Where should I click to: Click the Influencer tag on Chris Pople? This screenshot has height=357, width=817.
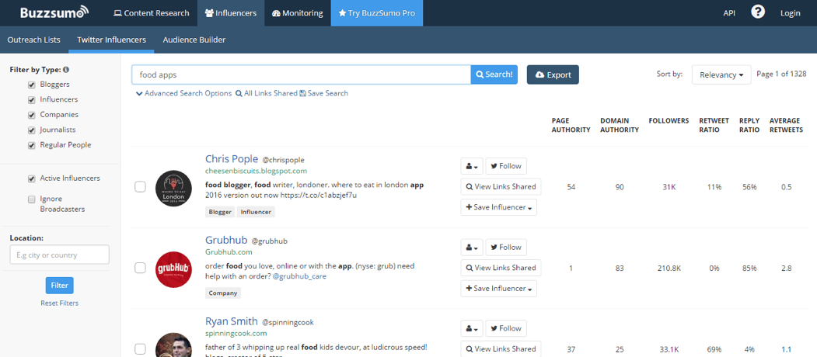(256, 212)
